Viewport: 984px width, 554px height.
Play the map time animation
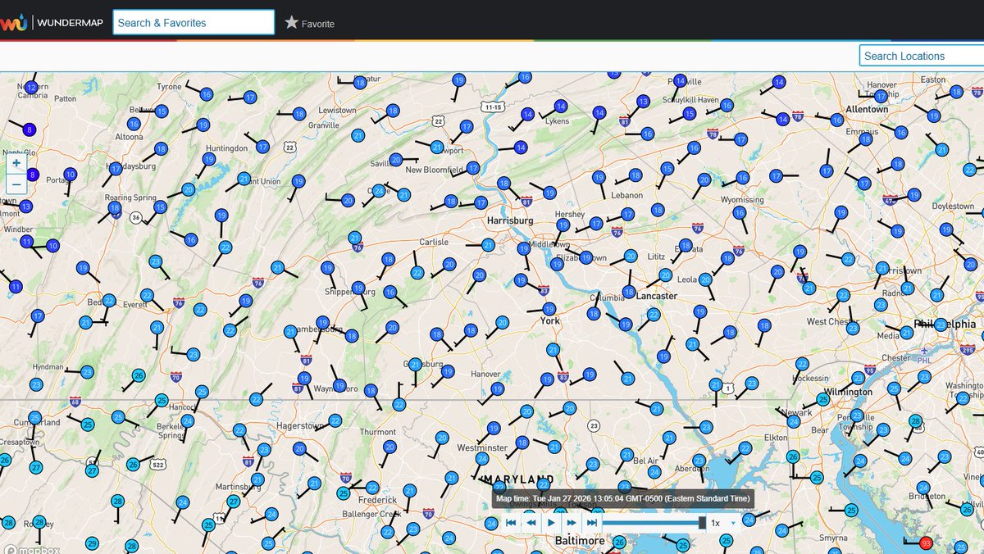(552, 522)
